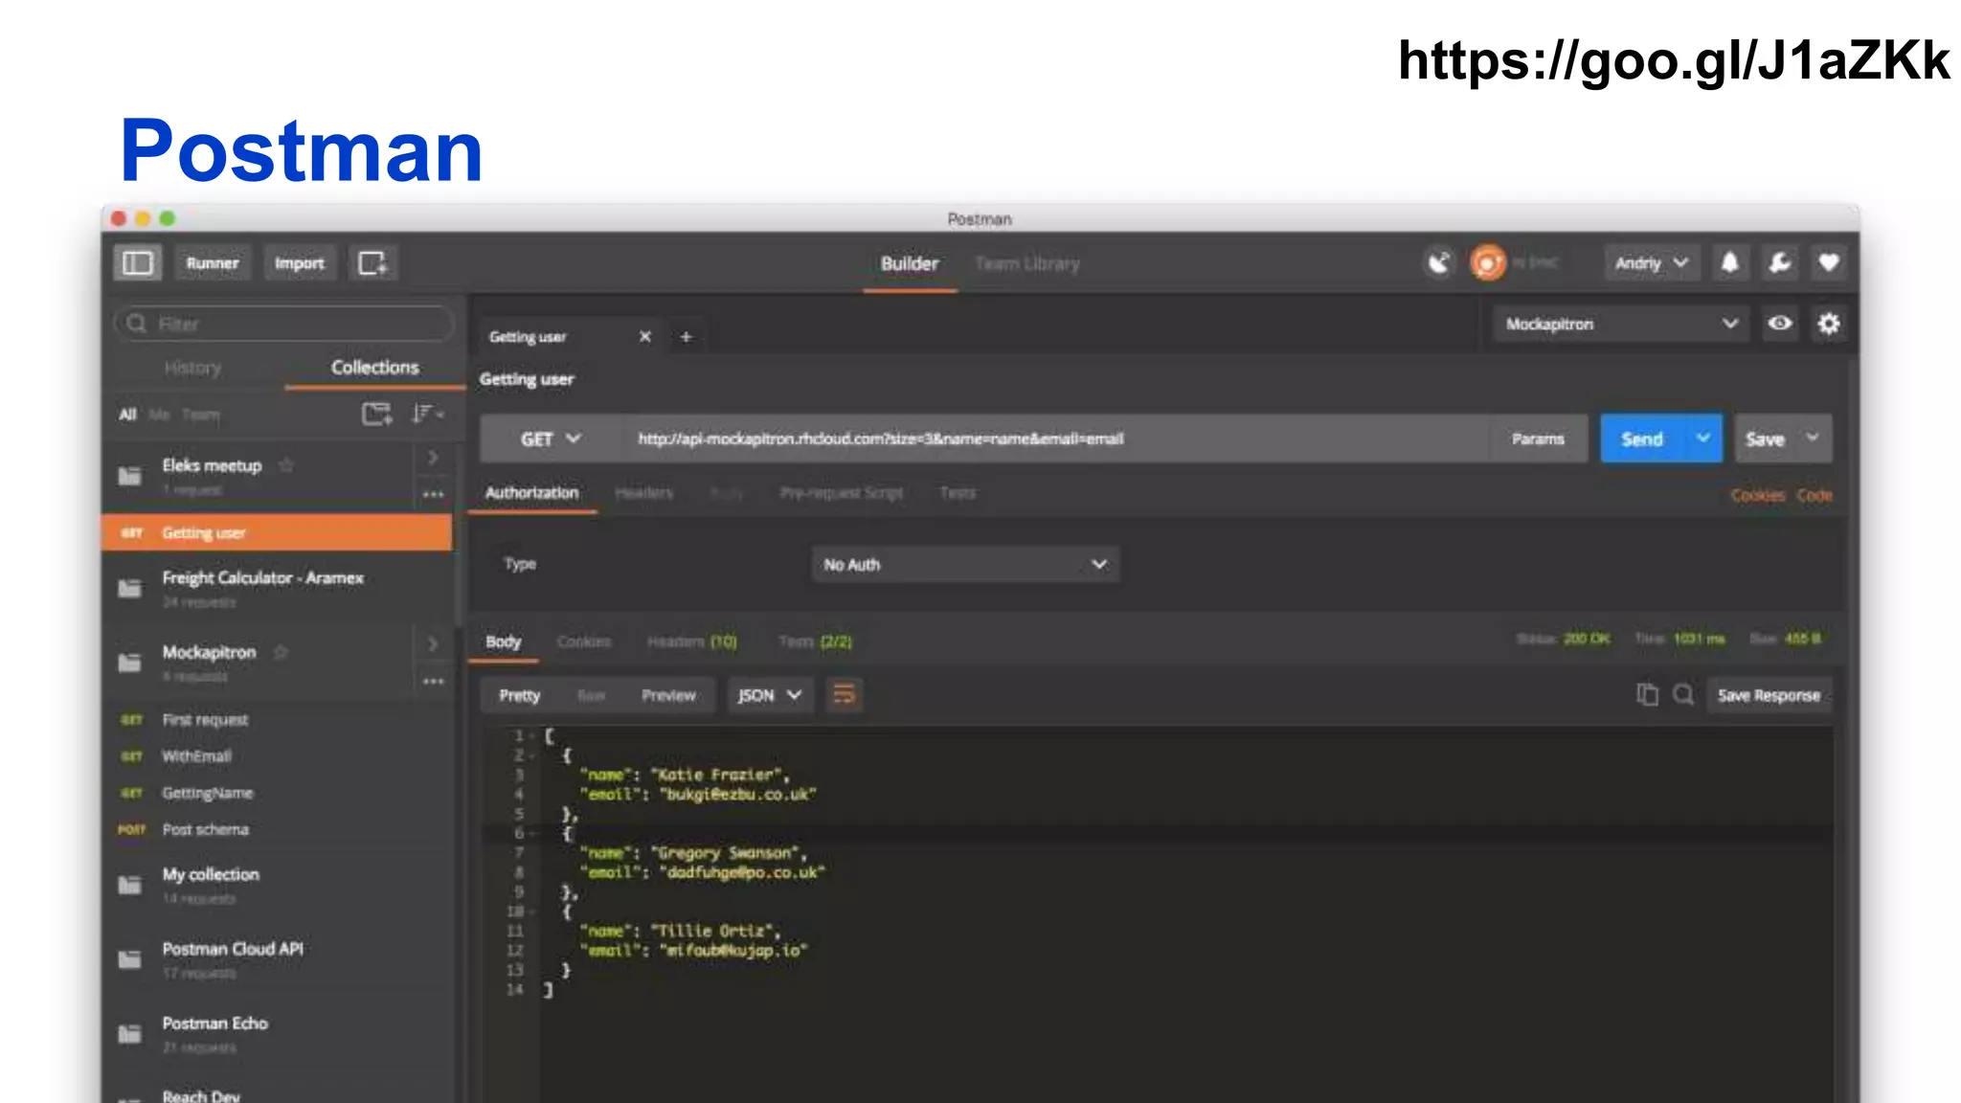Toggle the sidebar panel icon

137,263
